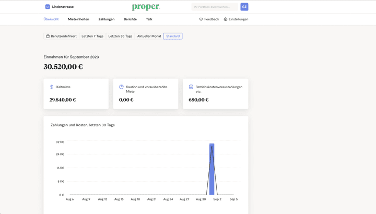Image resolution: width=376 pixels, height=214 pixels.
Task: Go to the Mieteinheiten tab
Action: tap(78, 19)
